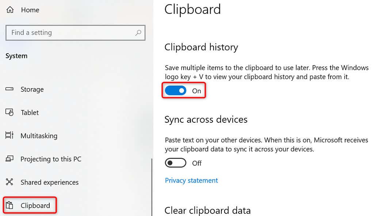
Task: Click the search magnifier icon
Action: pyautogui.click(x=138, y=32)
